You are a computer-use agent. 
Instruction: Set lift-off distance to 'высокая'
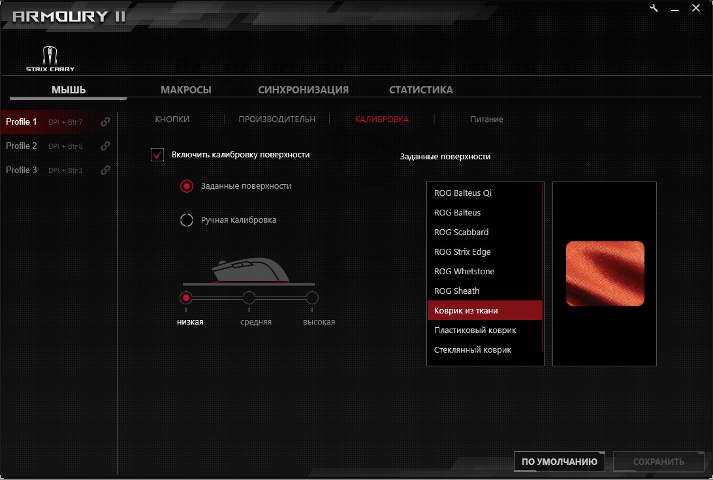coord(312,298)
